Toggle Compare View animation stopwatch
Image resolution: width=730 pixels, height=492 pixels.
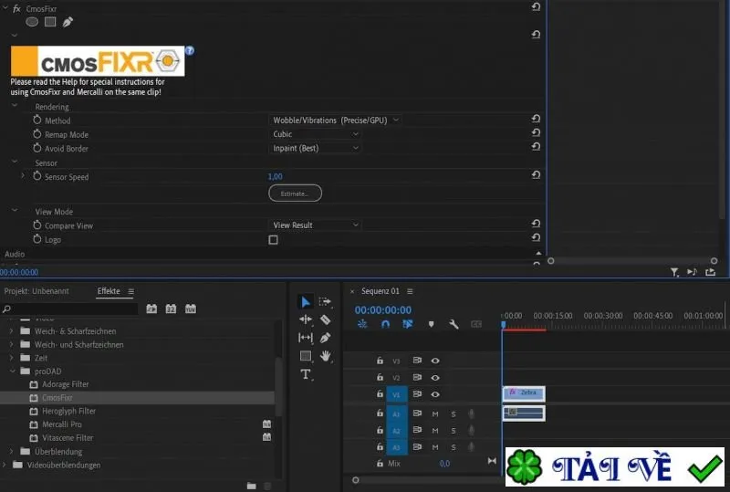pos(37,225)
